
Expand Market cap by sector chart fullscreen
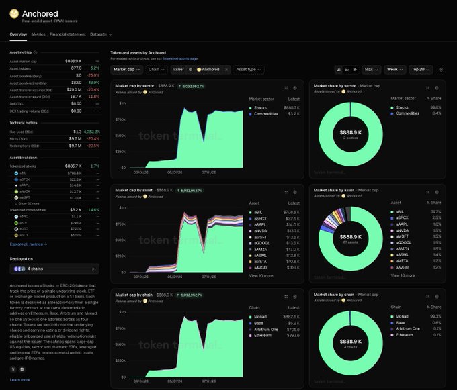coord(286,88)
